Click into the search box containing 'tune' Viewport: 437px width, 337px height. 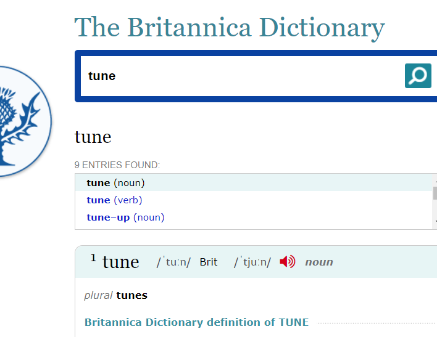(241, 76)
